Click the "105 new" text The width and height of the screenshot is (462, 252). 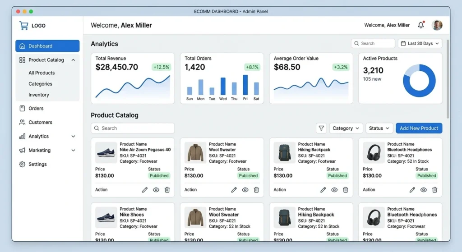[x=372, y=79]
